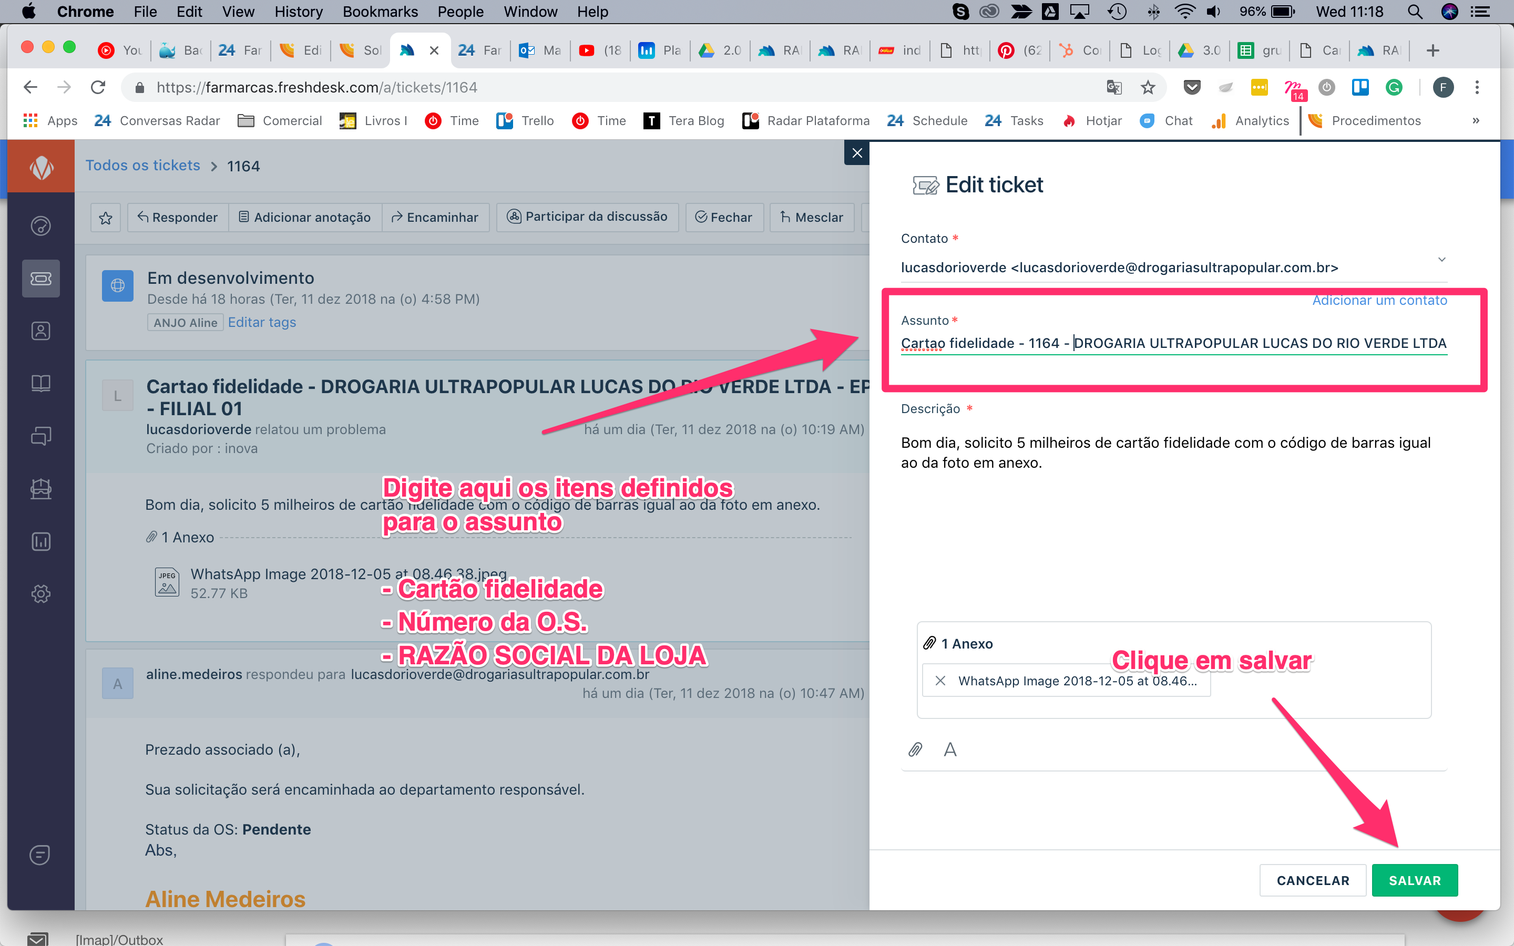Click Adicionar um contato link

tap(1379, 300)
